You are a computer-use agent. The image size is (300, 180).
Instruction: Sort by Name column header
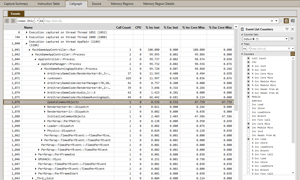(28, 28)
